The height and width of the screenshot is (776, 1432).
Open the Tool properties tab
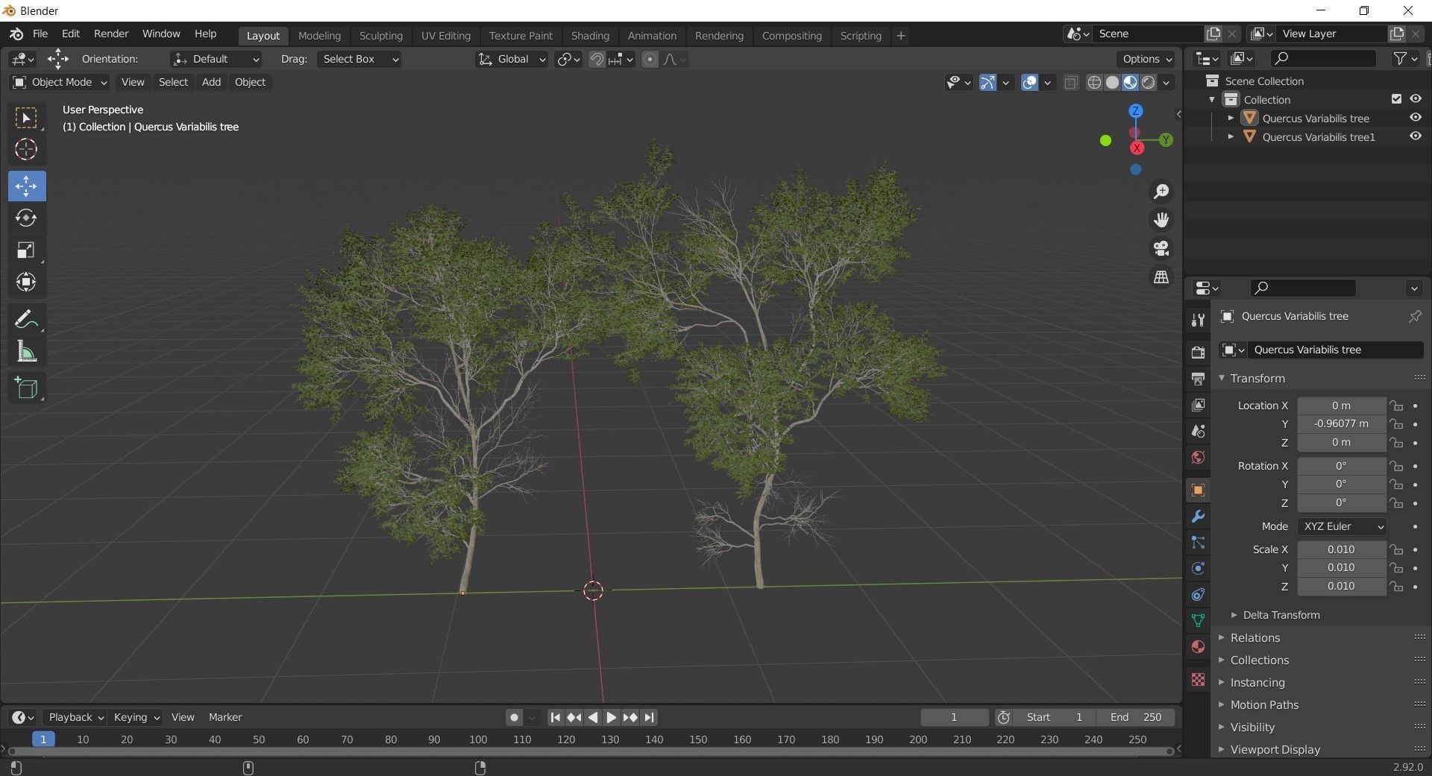pyautogui.click(x=1198, y=320)
